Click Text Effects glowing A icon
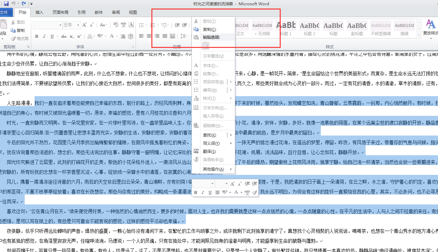Screen dimensions: 438x252 pyautogui.click(x=90, y=36)
